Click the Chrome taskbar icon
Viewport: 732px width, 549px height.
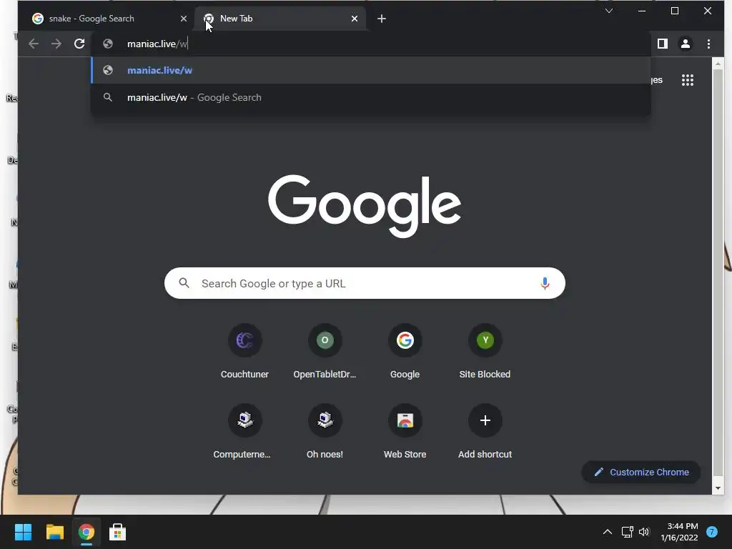click(x=86, y=532)
